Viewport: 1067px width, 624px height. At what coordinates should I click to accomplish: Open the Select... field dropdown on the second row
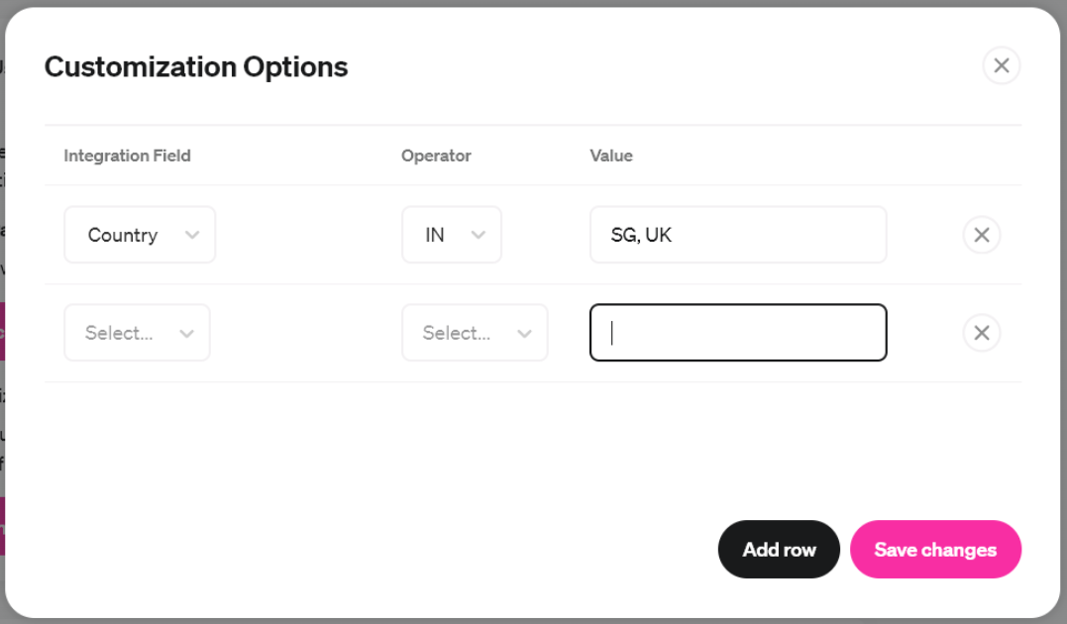click(137, 333)
